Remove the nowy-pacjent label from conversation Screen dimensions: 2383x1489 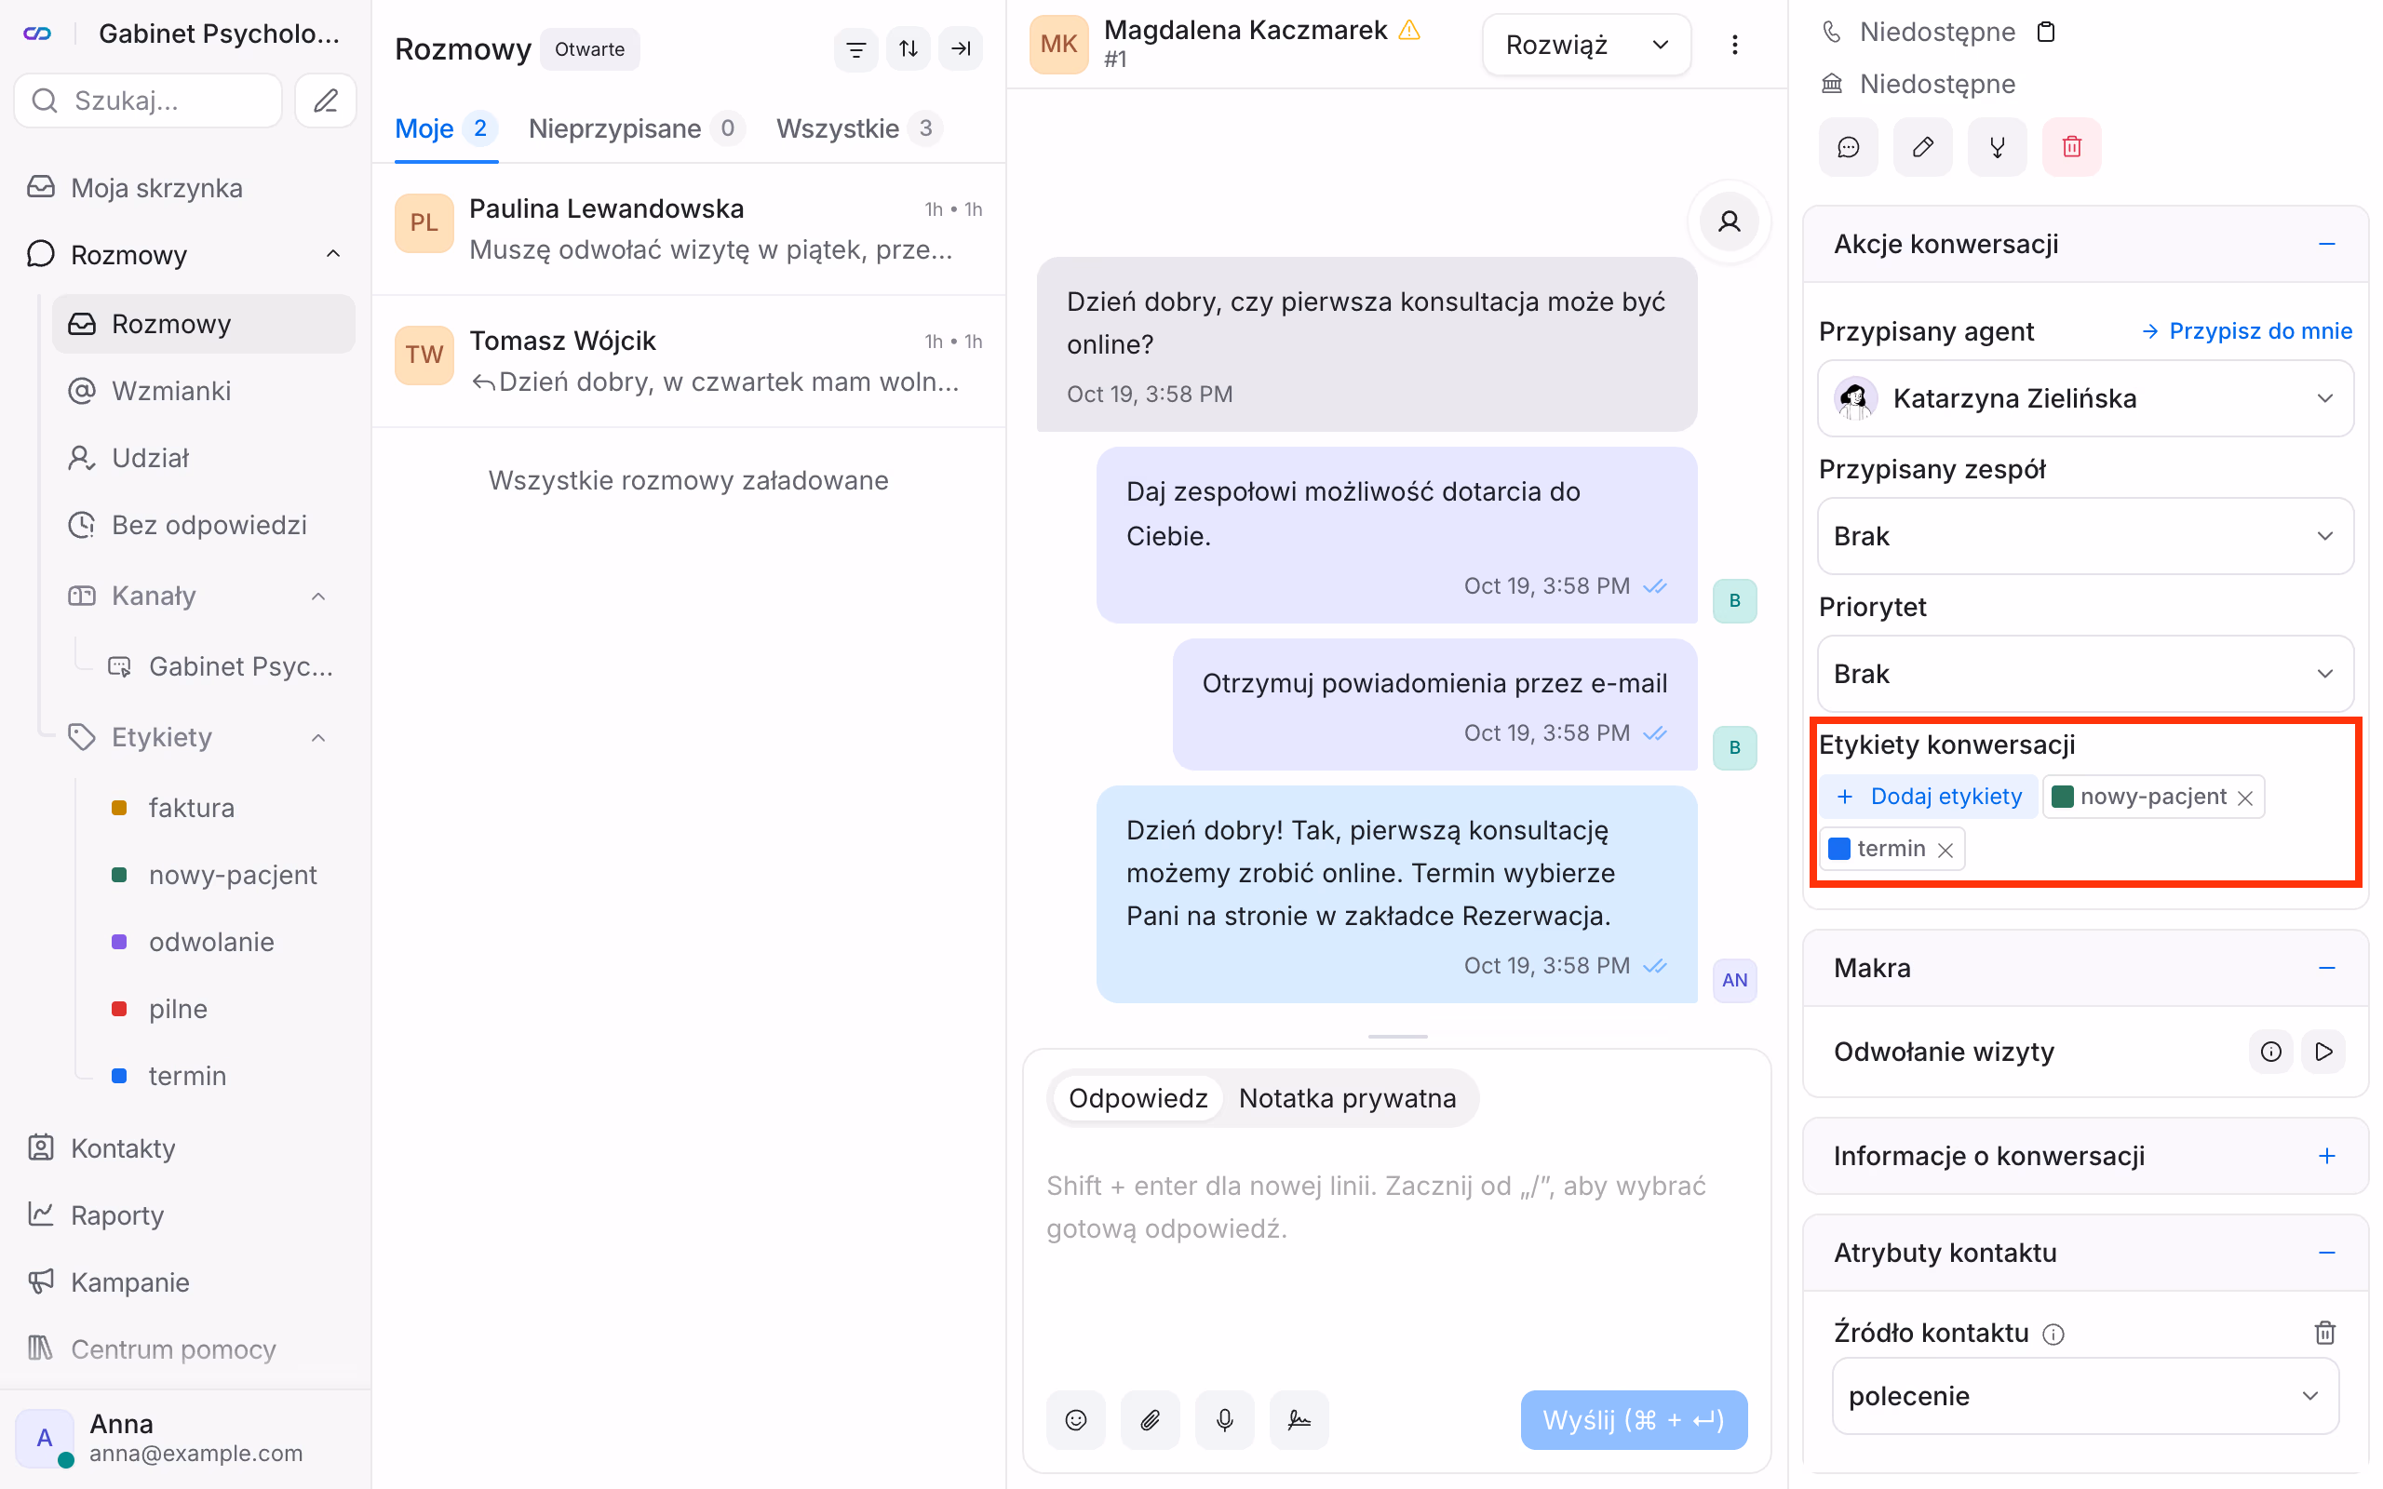click(2244, 798)
